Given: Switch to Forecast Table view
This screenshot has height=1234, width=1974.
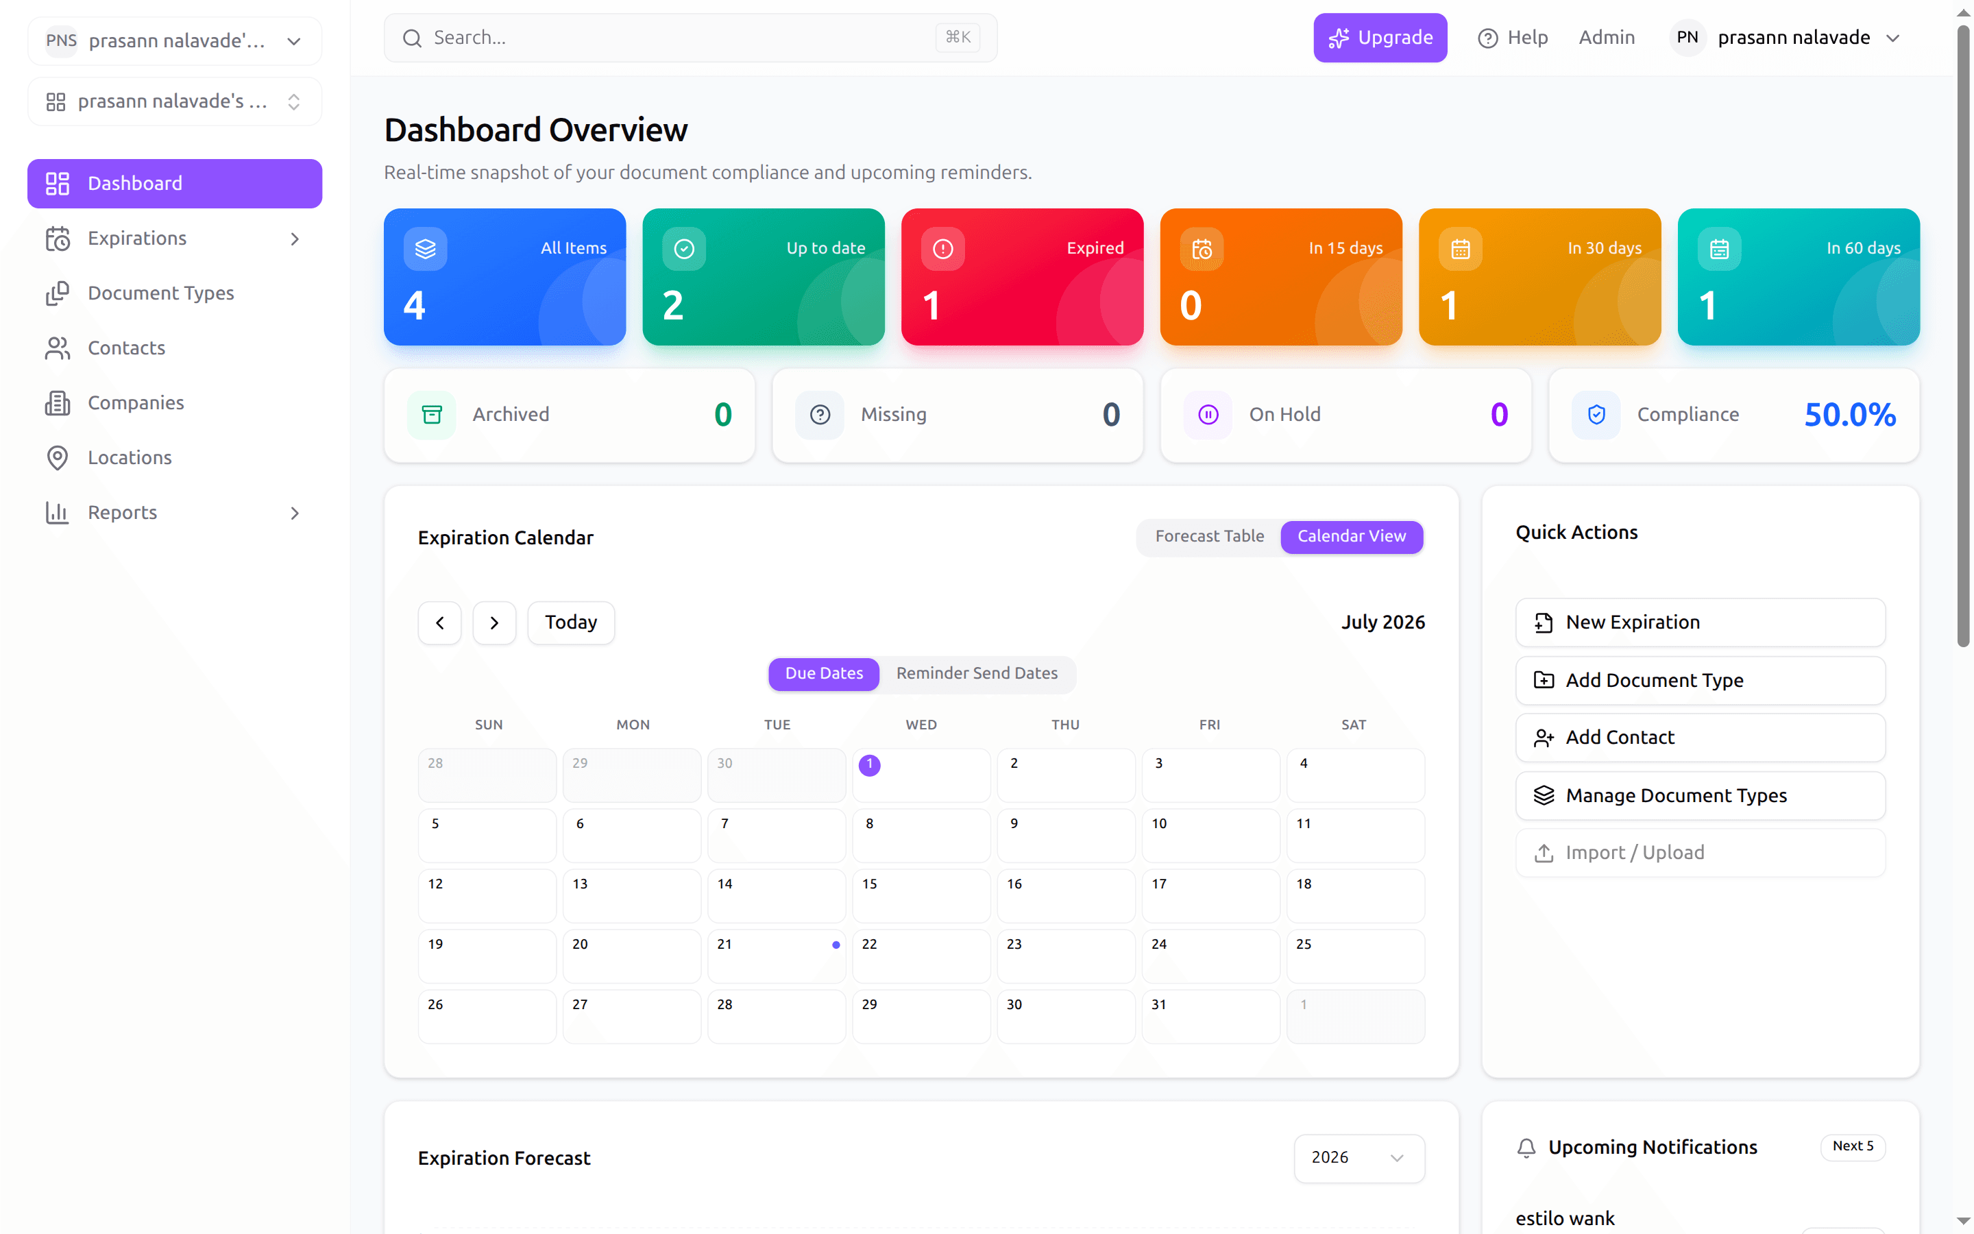Looking at the screenshot, I should (x=1209, y=536).
